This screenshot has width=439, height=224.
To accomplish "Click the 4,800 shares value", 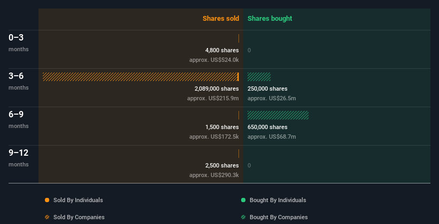I will tap(222, 50).
